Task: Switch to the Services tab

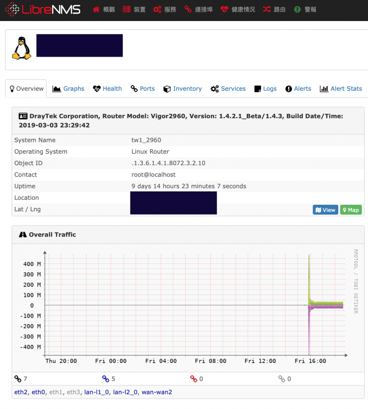Action: coord(228,89)
